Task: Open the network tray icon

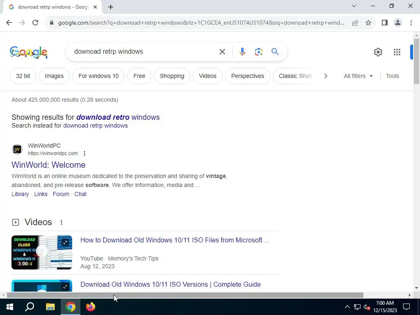Action: point(357,307)
